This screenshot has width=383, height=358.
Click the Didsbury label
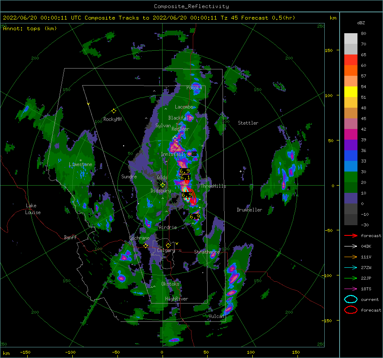coord(160,191)
